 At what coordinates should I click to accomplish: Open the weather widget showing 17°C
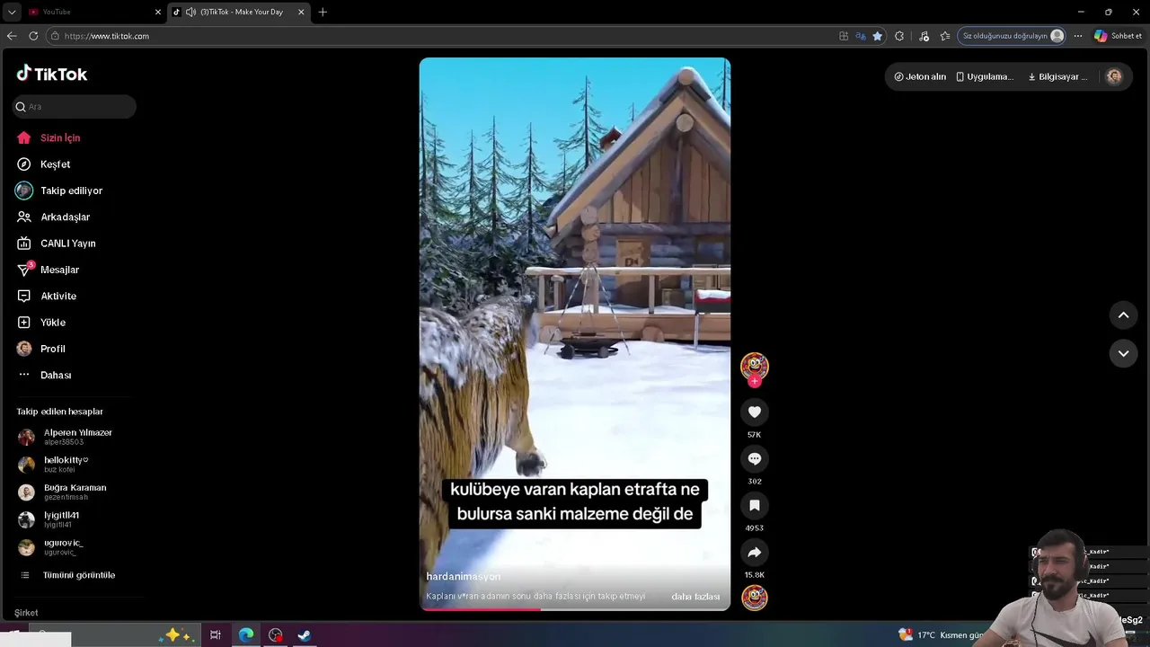942,635
